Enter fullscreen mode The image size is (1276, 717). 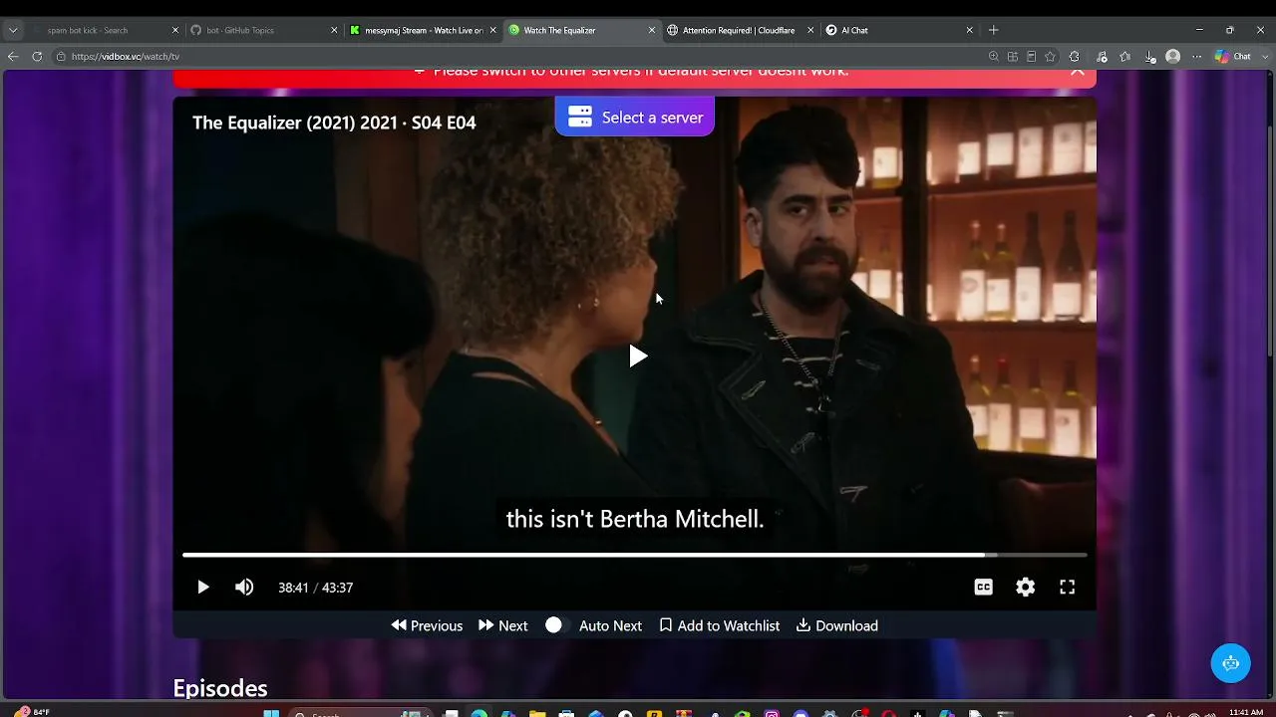pyautogui.click(x=1067, y=588)
